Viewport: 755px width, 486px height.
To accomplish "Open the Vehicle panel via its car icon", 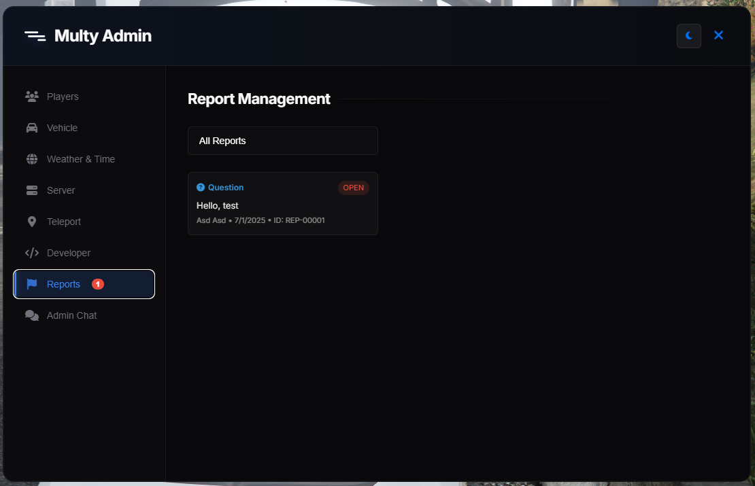I will click(32, 128).
